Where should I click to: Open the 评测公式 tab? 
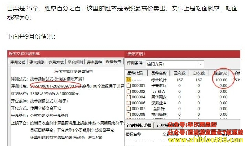(18, 62)
